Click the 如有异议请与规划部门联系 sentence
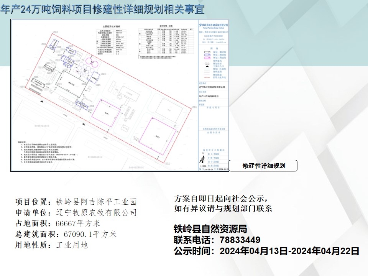 pyautogui.click(x=223, y=209)
